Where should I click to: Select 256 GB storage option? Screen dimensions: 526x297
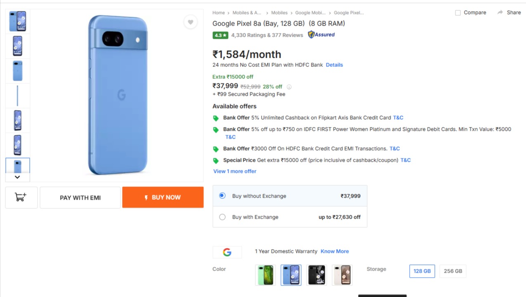coord(453,271)
